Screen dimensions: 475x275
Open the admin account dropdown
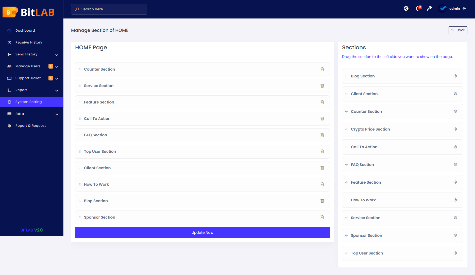pyautogui.click(x=465, y=8)
